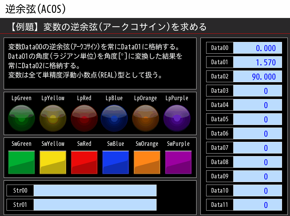Toggle the SwYellow switch
Viewport: 290px width, 216px height.
point(53,162)
